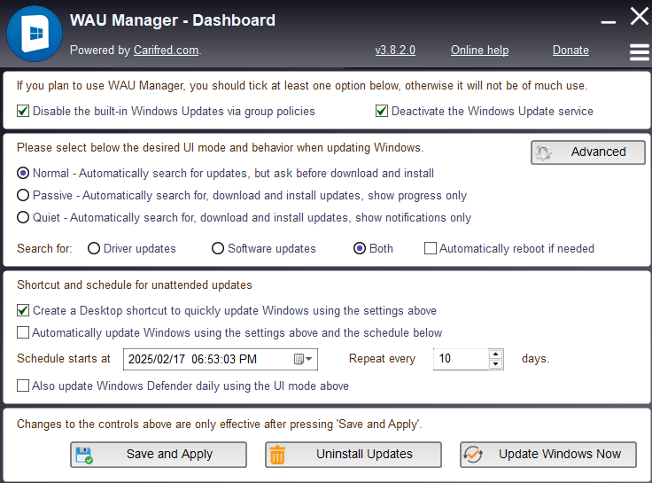Open the hamburger menu icon

pos(639,52)
